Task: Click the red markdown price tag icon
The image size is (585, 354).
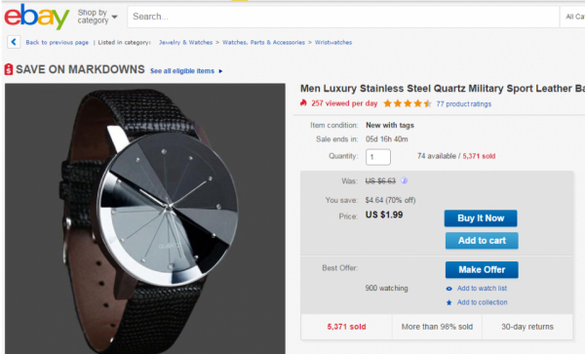Action: pos(9,69)
